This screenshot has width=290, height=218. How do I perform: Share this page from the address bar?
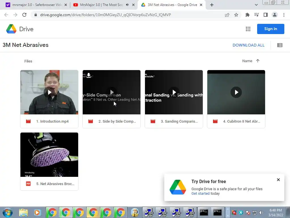[227, 15]
